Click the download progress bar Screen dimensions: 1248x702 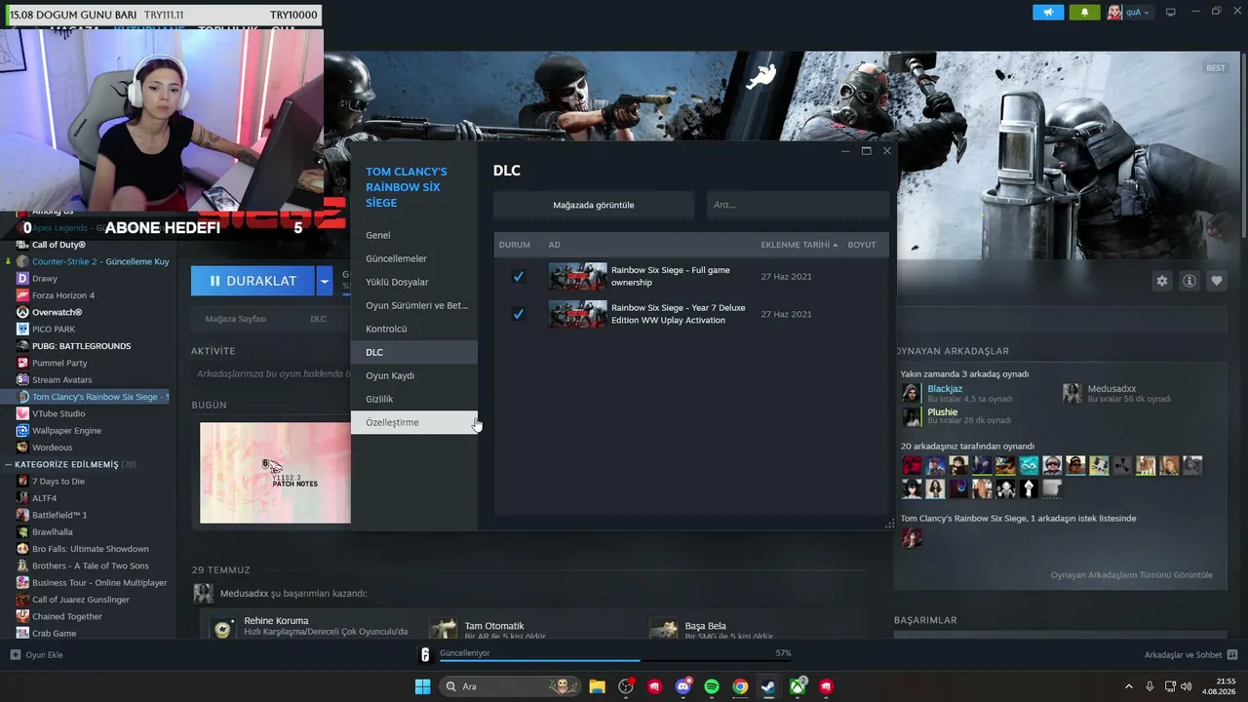[x=616, y=661]
